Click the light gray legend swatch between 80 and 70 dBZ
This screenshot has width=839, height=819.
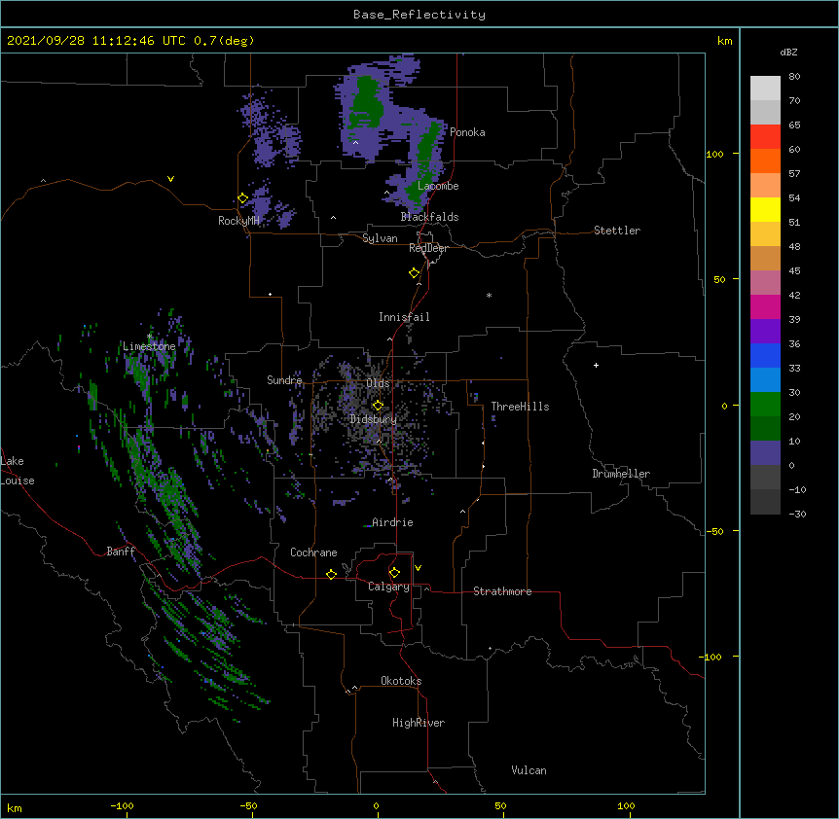pyautogui.click(x=765, y=89)
